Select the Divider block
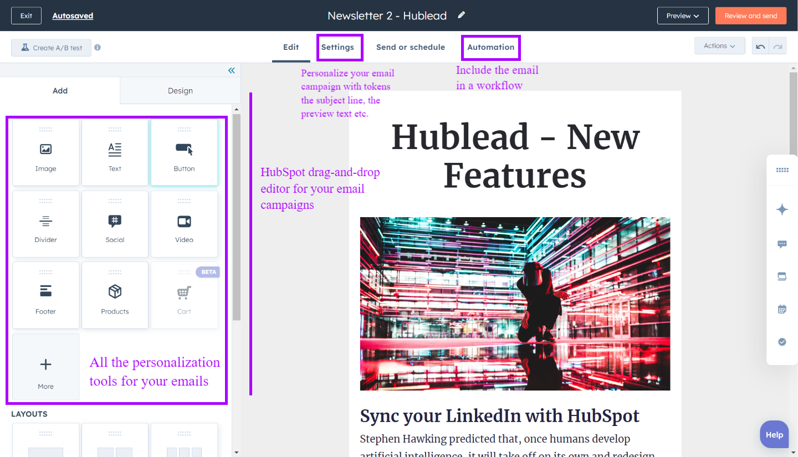 45,224
